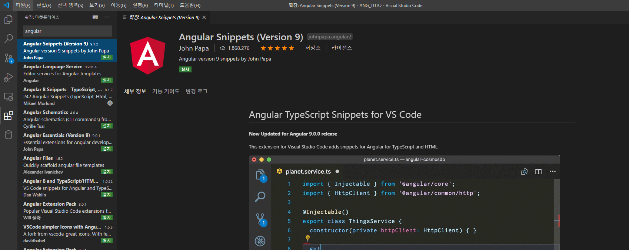Close the Angular Snippets extension tab
629x250 pixels.
pos(204,17)
